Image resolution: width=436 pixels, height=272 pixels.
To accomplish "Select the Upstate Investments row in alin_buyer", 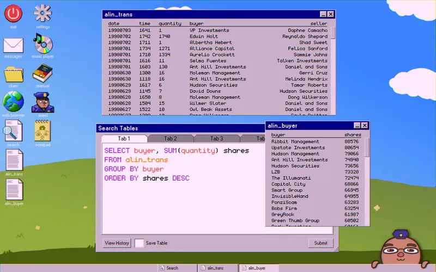I will point(316,147).
